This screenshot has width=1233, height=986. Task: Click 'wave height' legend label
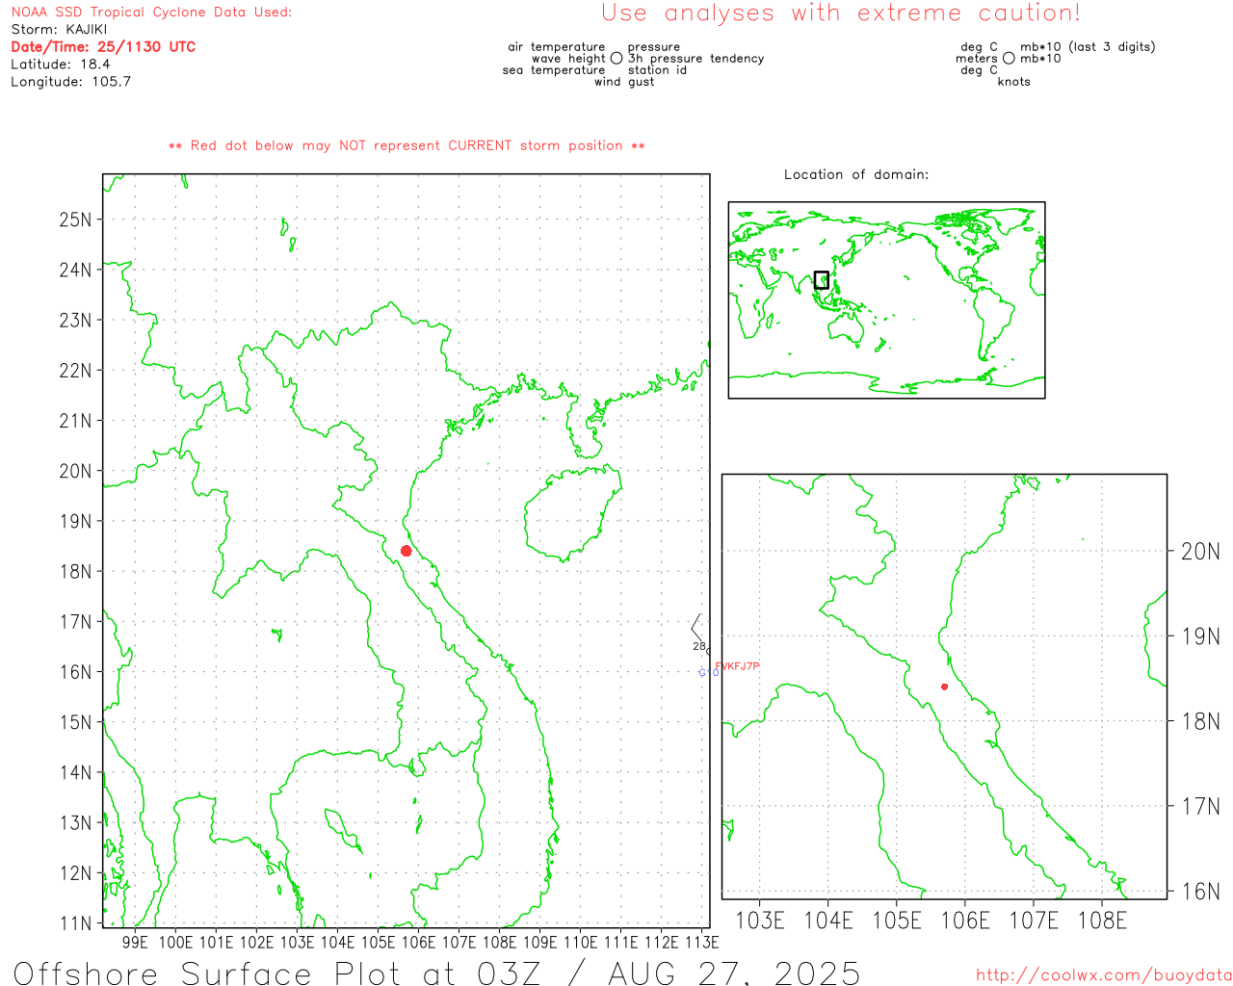point(568,59)
